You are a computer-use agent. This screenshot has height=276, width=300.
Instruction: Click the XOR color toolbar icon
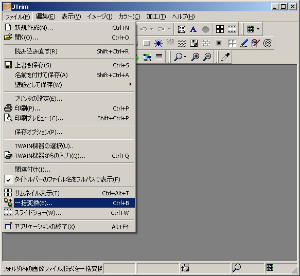(x=147, y=57)
